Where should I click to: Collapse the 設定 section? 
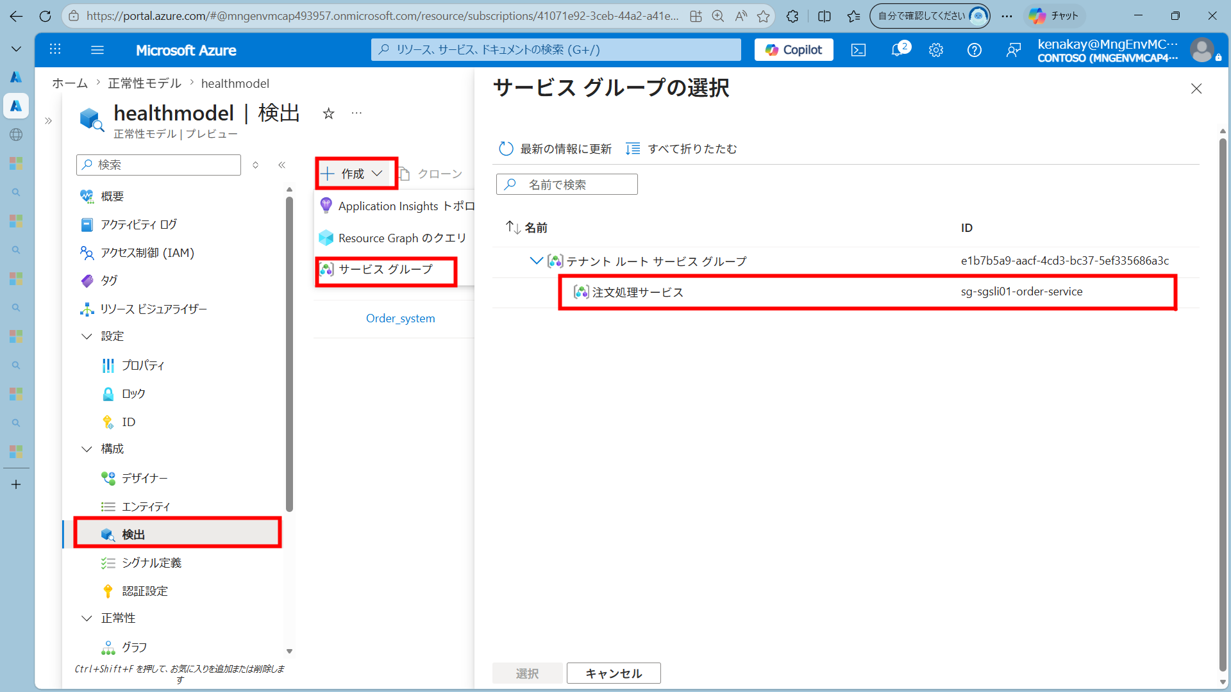tap(87, 336)
